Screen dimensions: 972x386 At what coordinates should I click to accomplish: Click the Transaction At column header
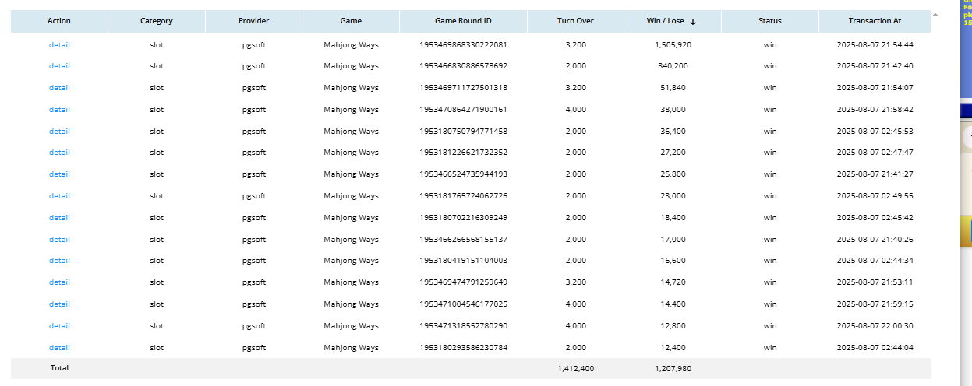[875, 21]
